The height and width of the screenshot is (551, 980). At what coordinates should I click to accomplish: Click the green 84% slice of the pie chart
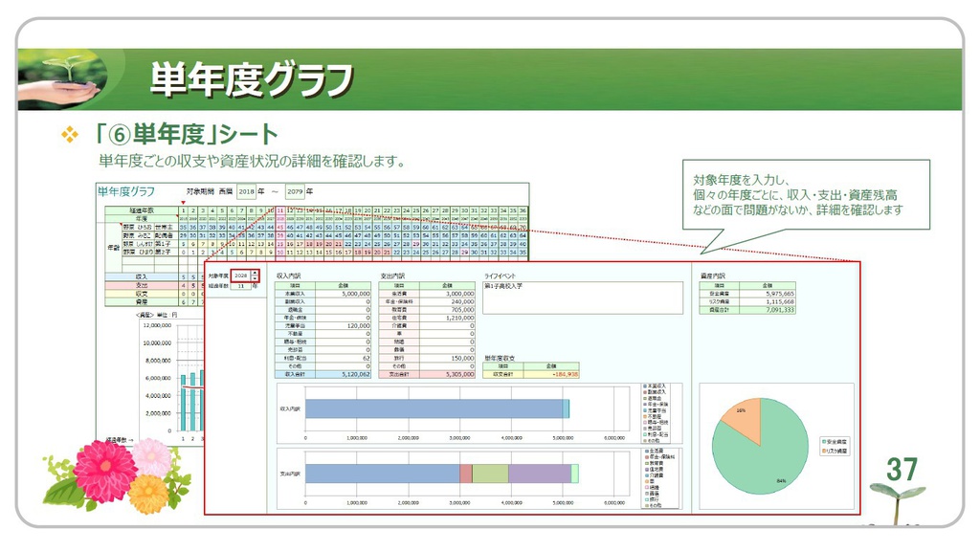click(x=766, y=459)
